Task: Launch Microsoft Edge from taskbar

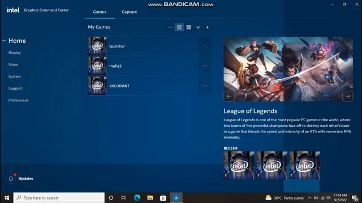Action: point(137,198)
